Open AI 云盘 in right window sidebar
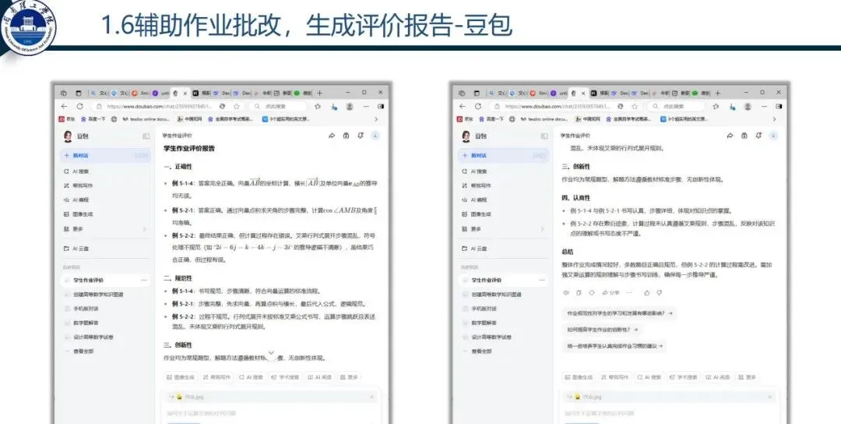The height and width of the screenshot is (424, 841). point(474,249)
